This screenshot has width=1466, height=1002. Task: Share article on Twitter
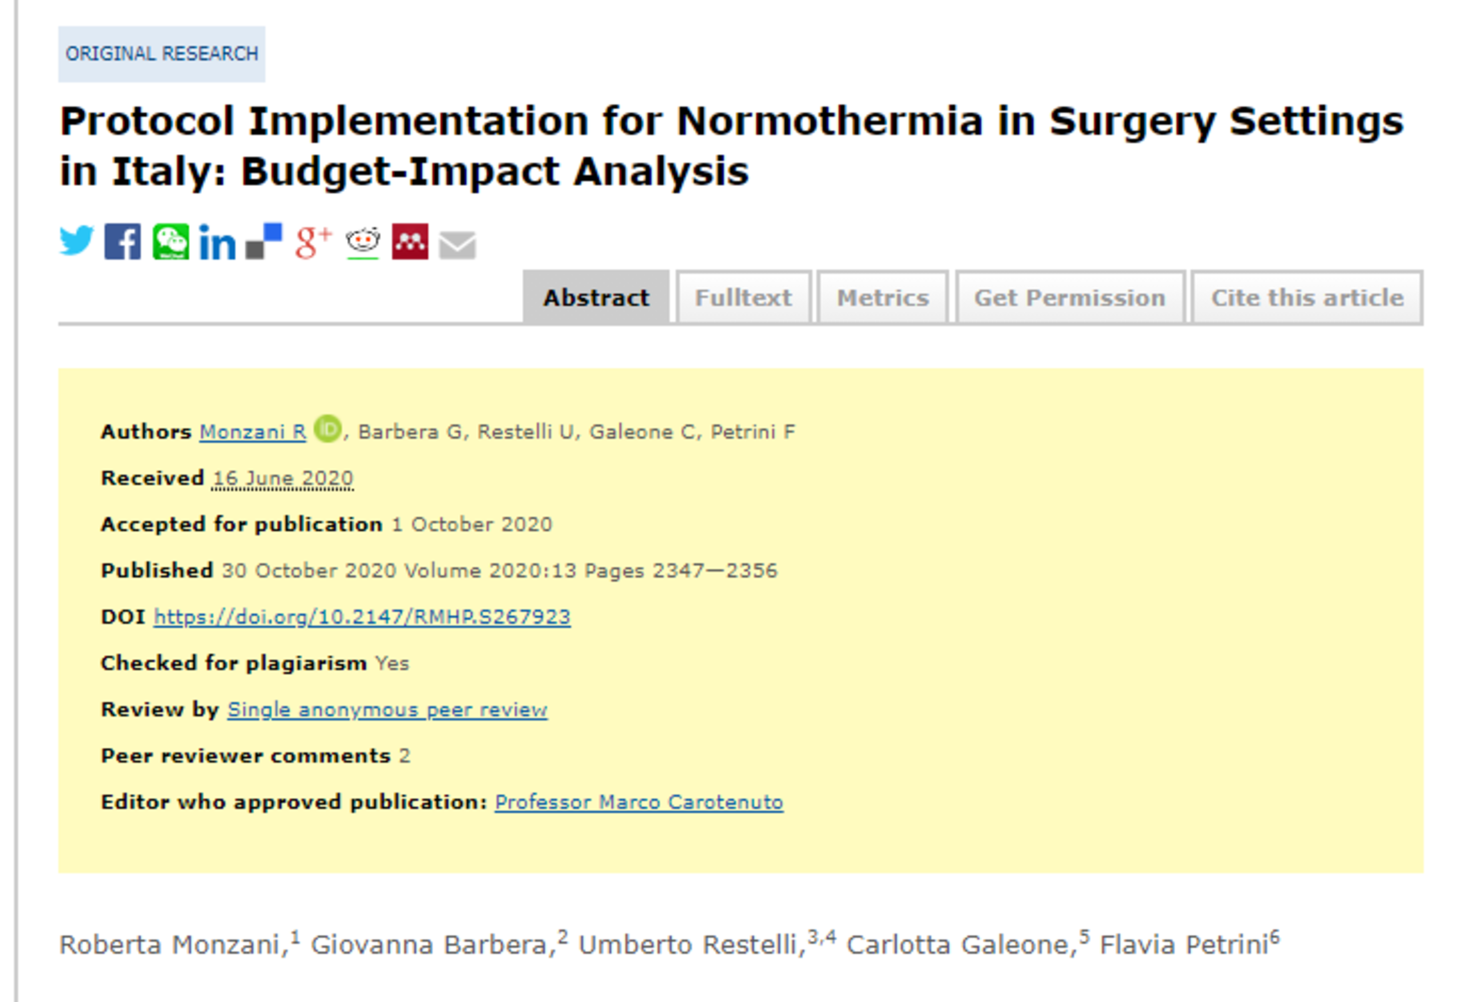tap(76, 241)
